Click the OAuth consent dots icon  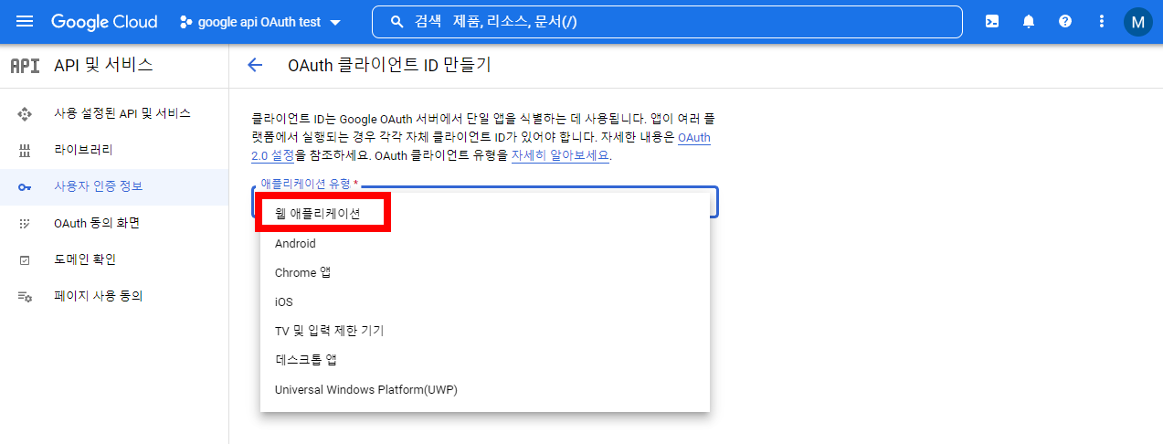25,224
